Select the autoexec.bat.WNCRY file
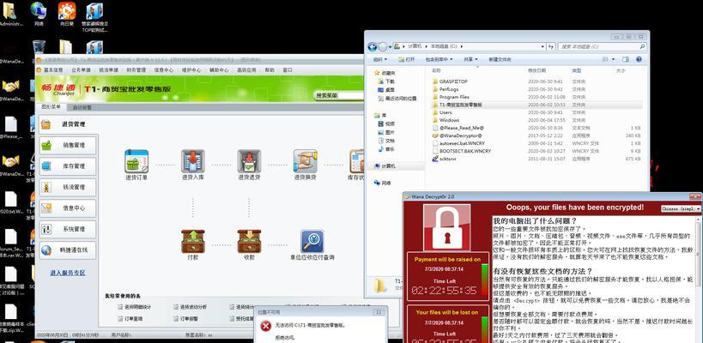703x343 pixels. (x=536, y=143)
